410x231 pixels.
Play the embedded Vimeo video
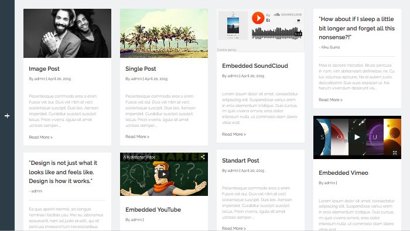(x=357, y=137)
